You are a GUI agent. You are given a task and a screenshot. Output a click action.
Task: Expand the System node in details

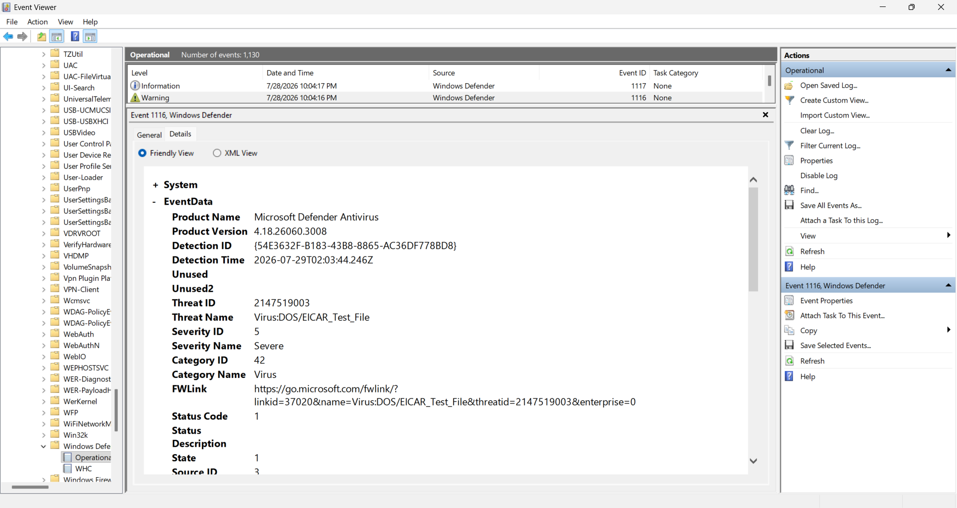point(156,185)
